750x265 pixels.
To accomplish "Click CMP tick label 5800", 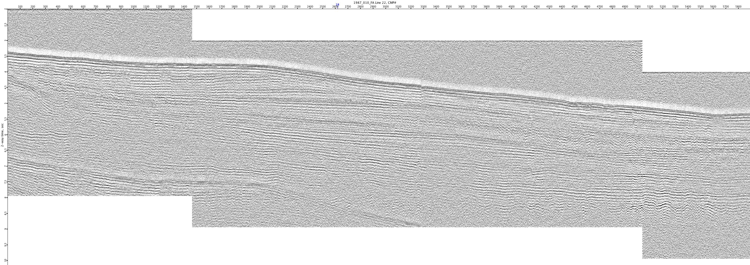I will point(738,7).
